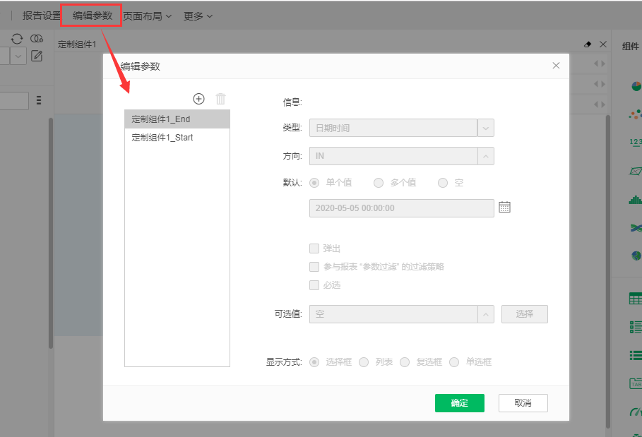Viewport: 642px width, 437px height.
Task: Select the bar histogram component
Action: [635, 200]
